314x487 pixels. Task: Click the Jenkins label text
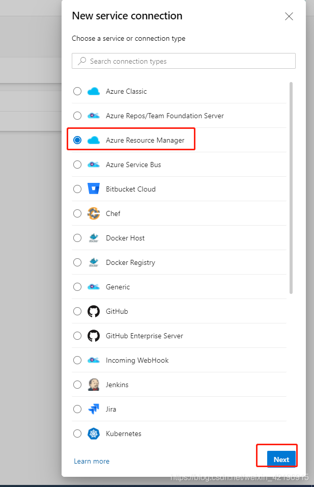click(117, 385)
